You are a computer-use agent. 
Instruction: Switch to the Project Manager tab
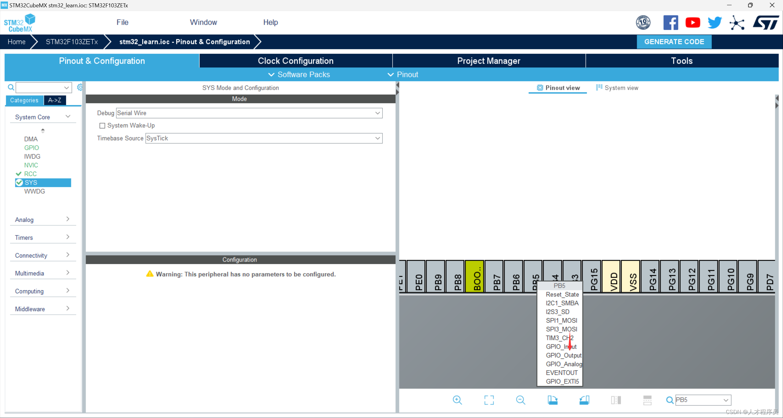coord(488,61)
